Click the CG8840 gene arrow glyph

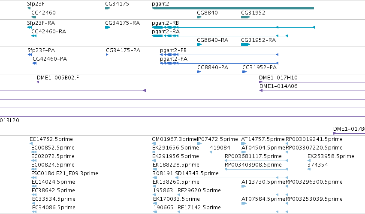click(x=199, y=17)
